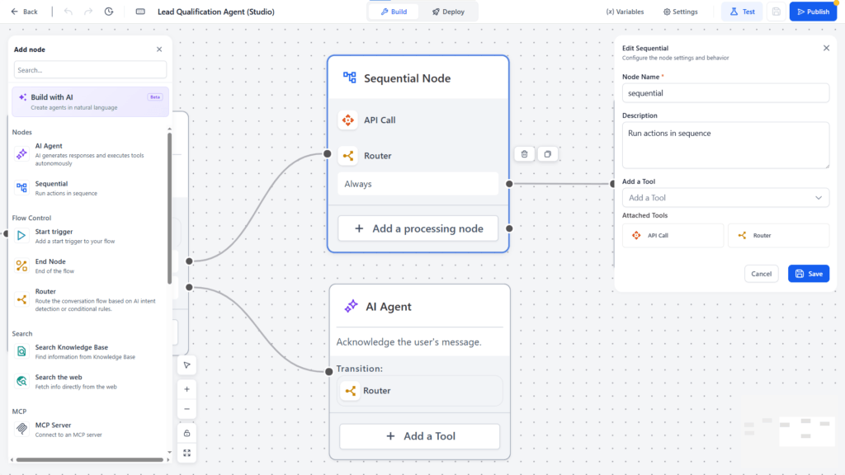This screenshot has width=845, height=475.
Task: Open the Add a Tool dropdown
Action: (x=725, y=198)
